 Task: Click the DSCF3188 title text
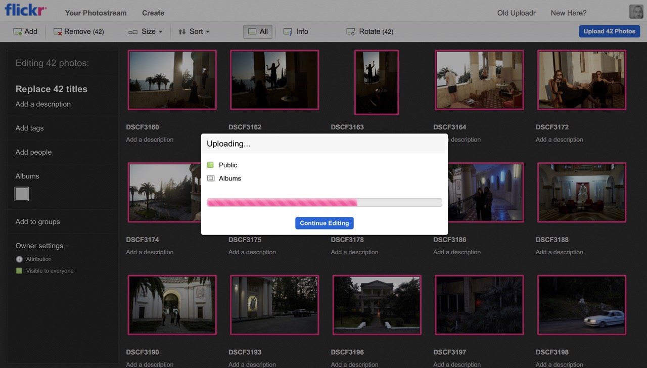tap(552, 240)
